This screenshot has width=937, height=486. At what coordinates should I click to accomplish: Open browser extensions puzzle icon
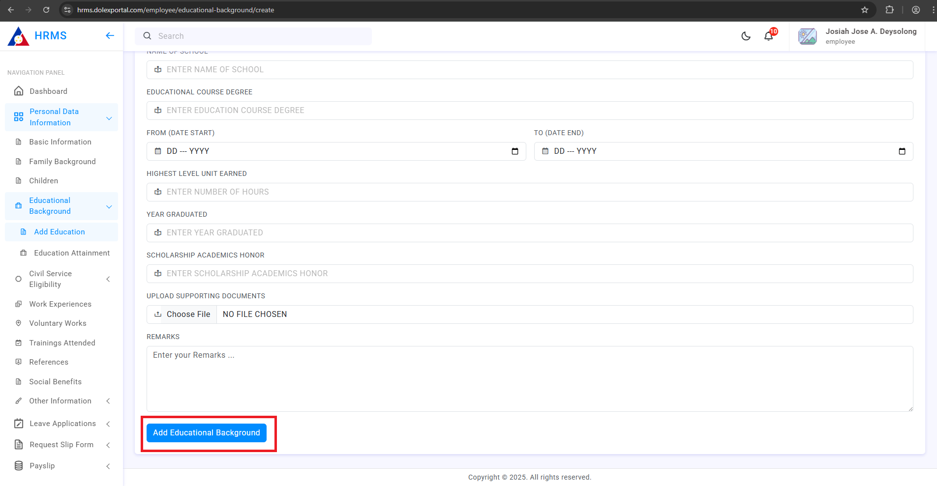pos(889,10)
